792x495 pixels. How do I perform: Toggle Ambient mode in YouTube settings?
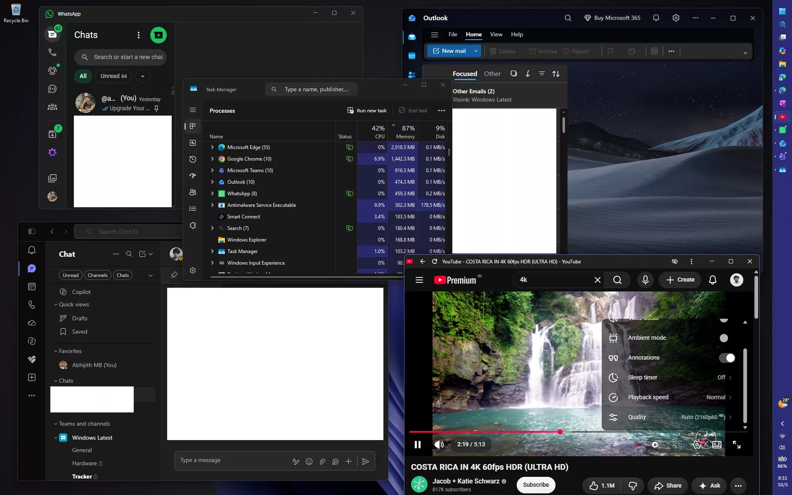726,338
